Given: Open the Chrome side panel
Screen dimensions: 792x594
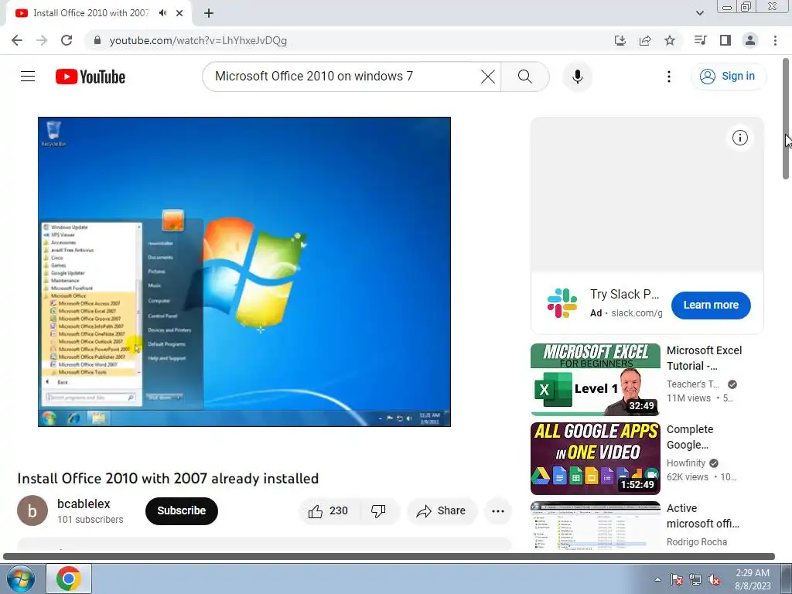Looking at the screenshot, I should click(x=725, y=40).
